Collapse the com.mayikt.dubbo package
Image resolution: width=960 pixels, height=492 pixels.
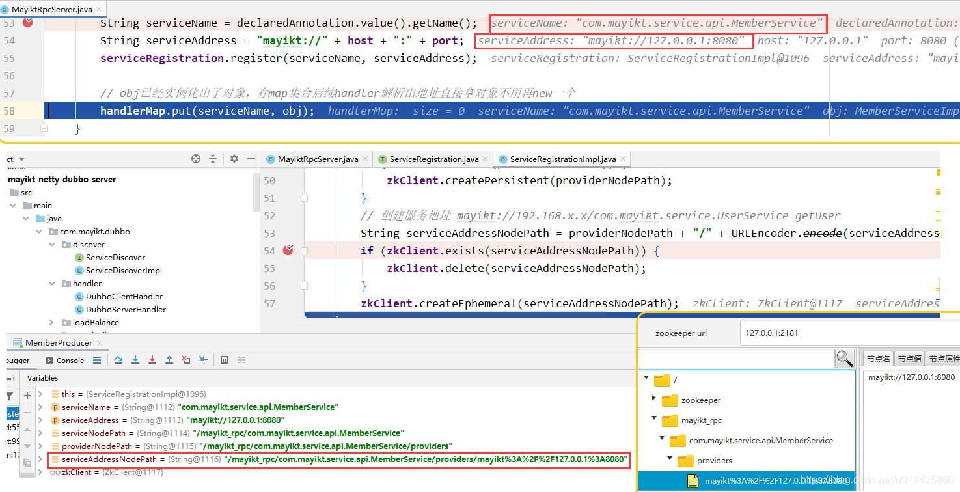(40, 232)
